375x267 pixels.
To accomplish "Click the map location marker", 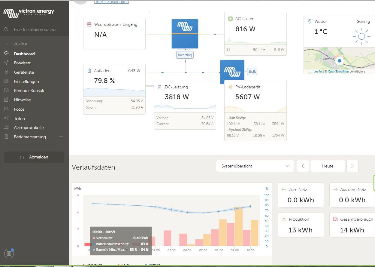I will click(x=340, y=60).
